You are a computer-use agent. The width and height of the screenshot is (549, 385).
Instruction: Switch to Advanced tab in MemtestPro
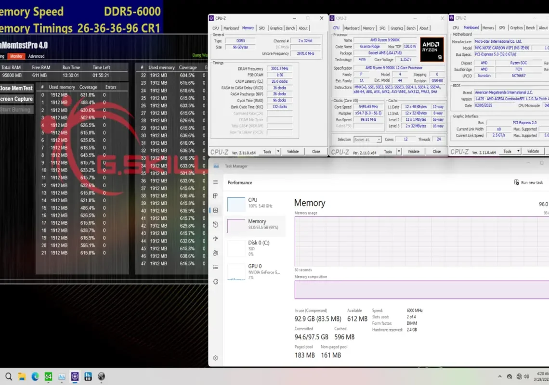[37, 56]
